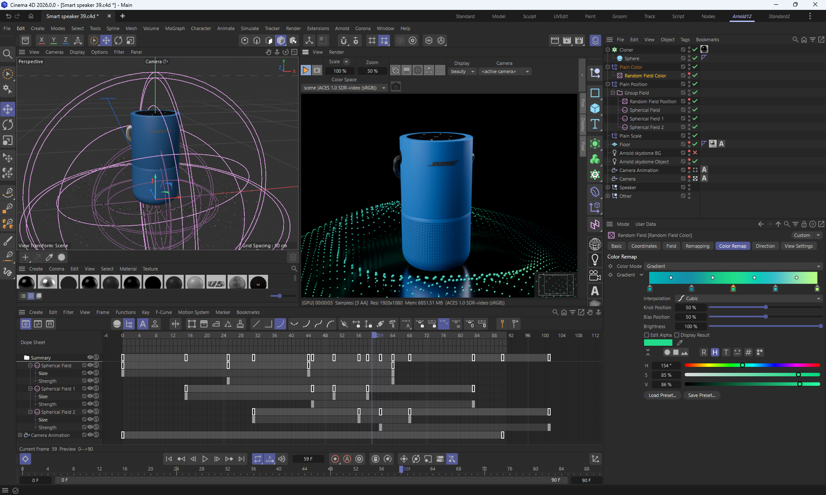This screenshot has width=826, height=495.
Task: Switch to the Remapping tab
Action: [697, 246]
